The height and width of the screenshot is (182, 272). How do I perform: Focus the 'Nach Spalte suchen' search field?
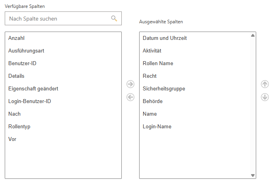(x=63, y=19)
